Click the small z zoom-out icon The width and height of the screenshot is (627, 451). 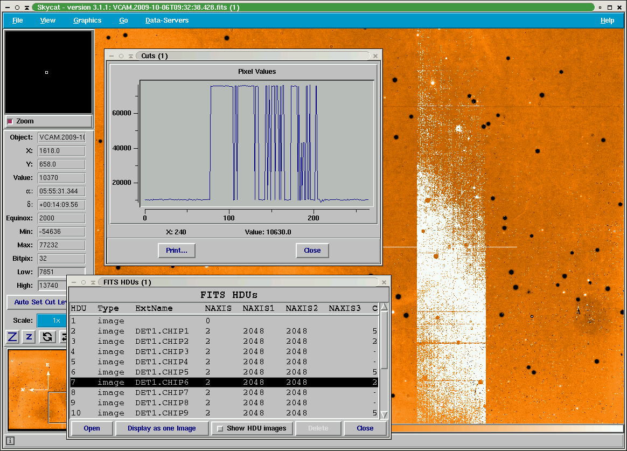click(x=30, y=337)
